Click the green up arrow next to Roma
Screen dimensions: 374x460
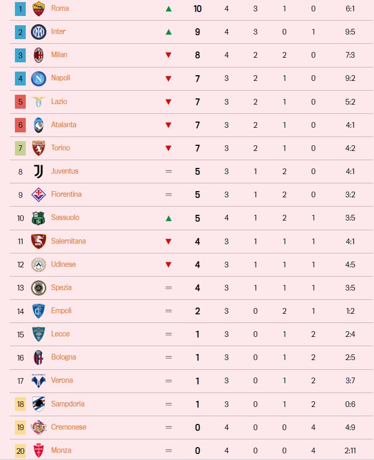(168, 8)
